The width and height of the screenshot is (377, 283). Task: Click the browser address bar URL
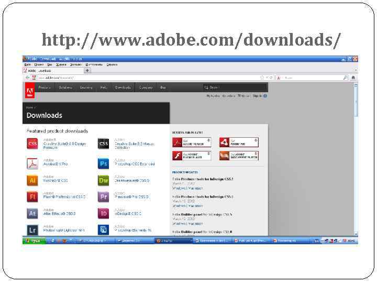(57, 78)
